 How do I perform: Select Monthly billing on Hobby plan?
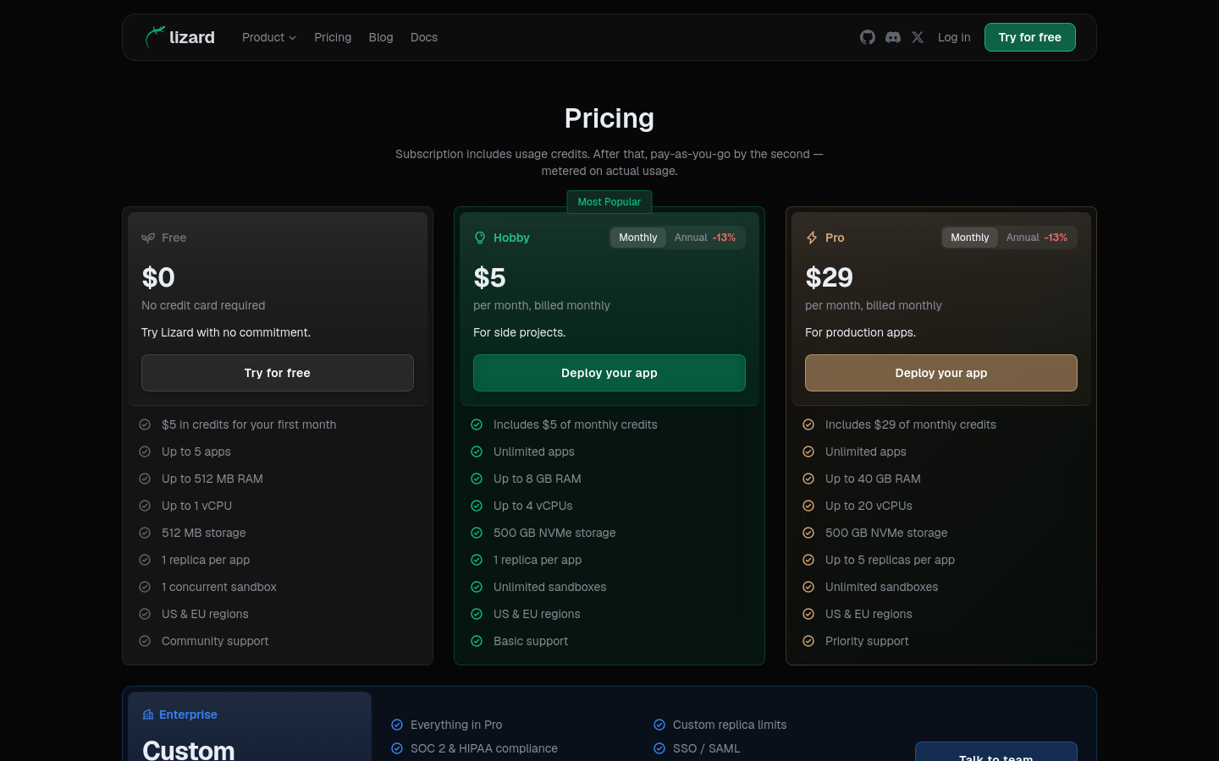638,238
